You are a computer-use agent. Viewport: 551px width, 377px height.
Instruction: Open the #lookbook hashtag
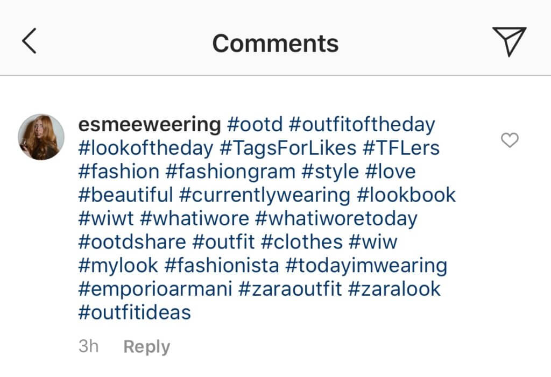point(407,195)
